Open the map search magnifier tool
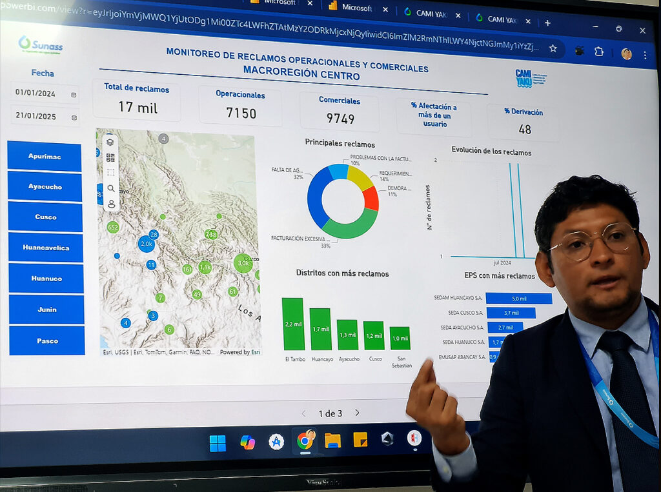 coord(111,188)
